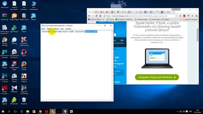
Task: Click the Opera taskbar icon
Action: coord(46,111)
